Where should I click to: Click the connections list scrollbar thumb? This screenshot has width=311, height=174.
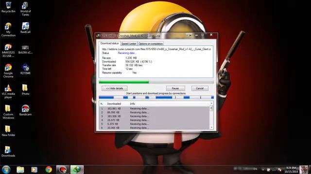211,108
